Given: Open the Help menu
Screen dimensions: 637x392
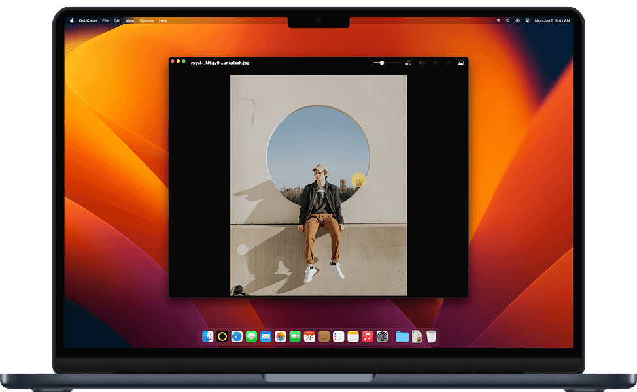Looking at the screenshot, I should 163,20.
